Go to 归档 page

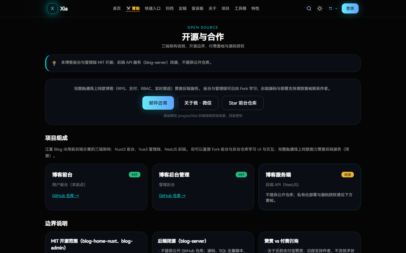[x=169, y=8]
